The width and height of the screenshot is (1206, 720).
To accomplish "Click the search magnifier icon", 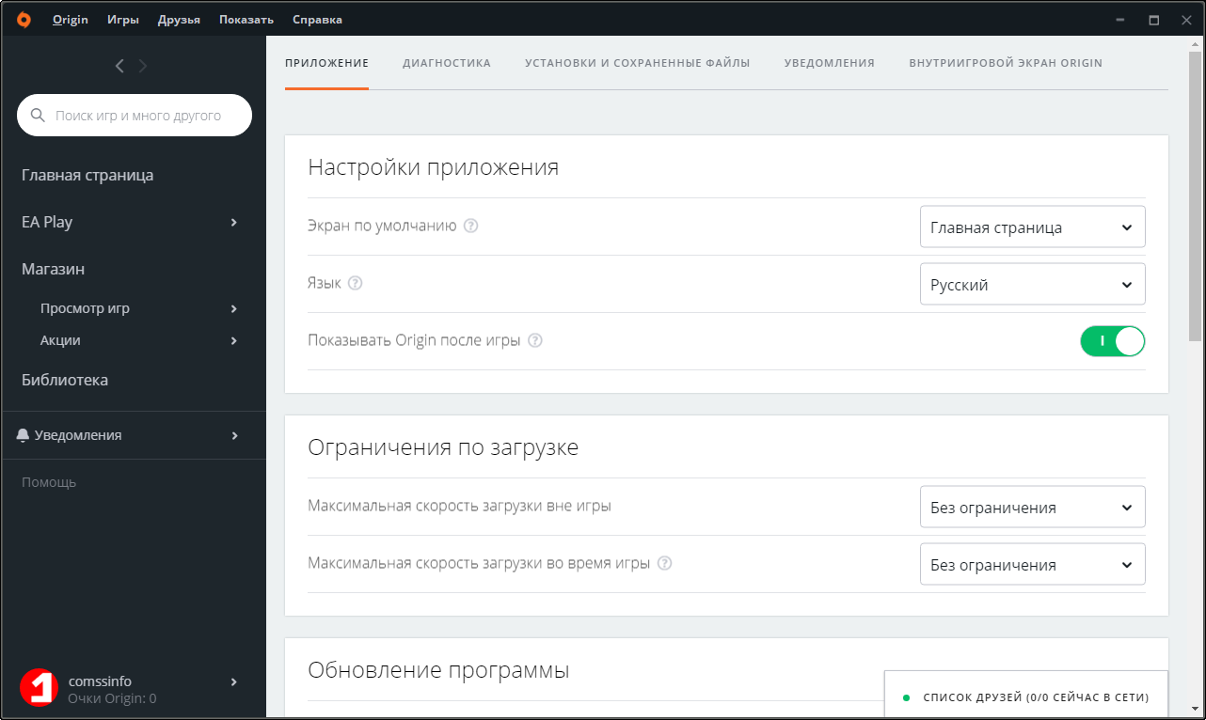I will [39, 116].
